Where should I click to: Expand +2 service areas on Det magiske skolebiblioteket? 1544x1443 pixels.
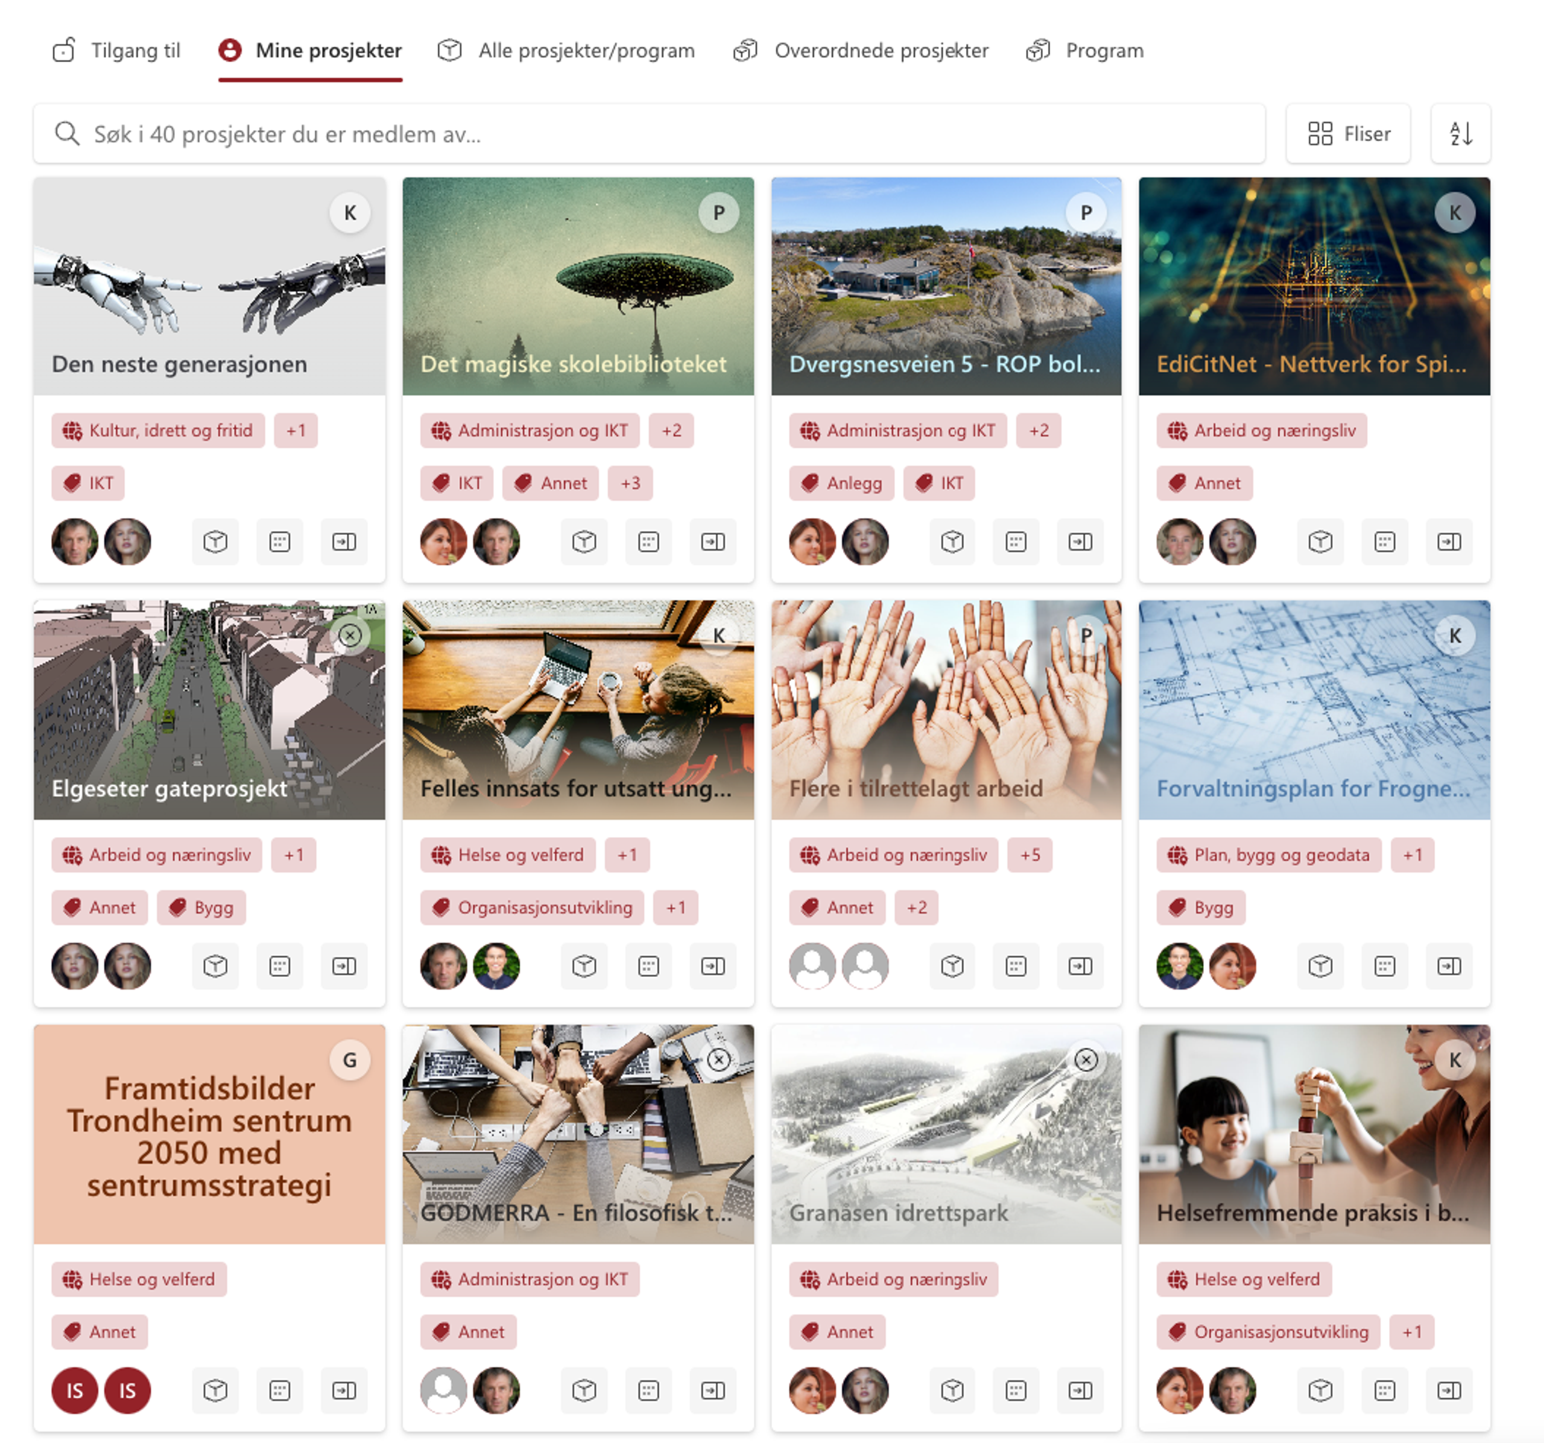click(671, 431)
